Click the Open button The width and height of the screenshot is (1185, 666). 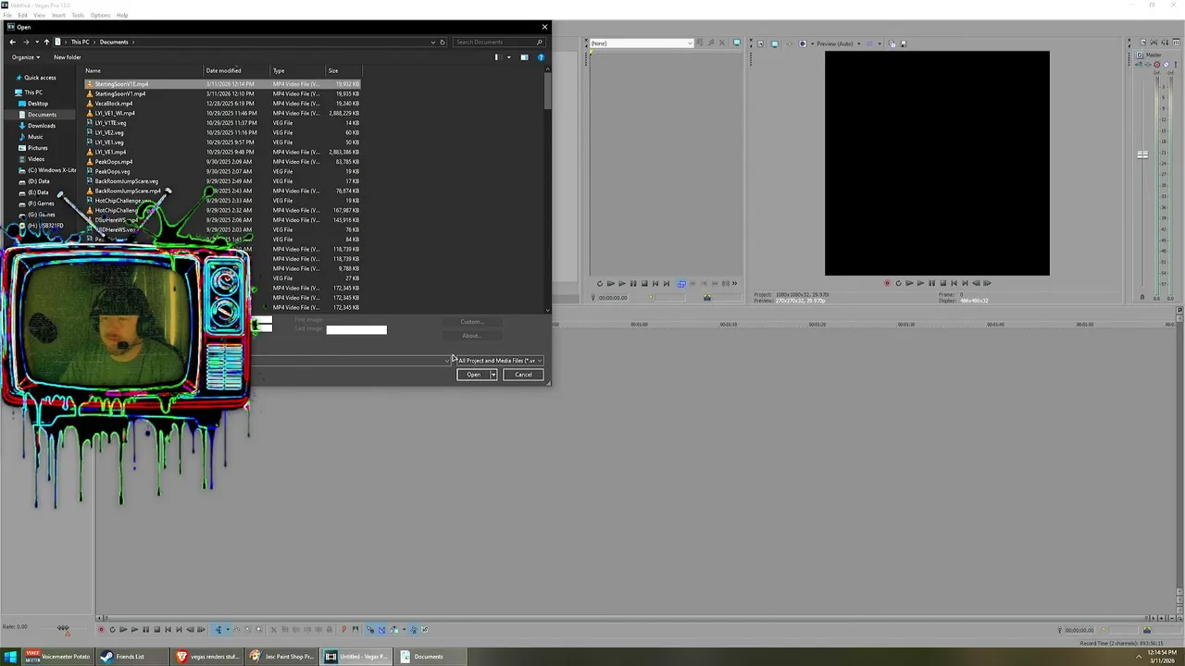(473, 375)
